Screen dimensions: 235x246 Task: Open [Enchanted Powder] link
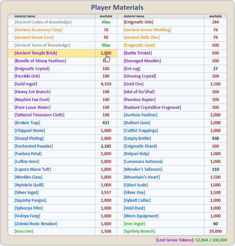pos(33,147)
